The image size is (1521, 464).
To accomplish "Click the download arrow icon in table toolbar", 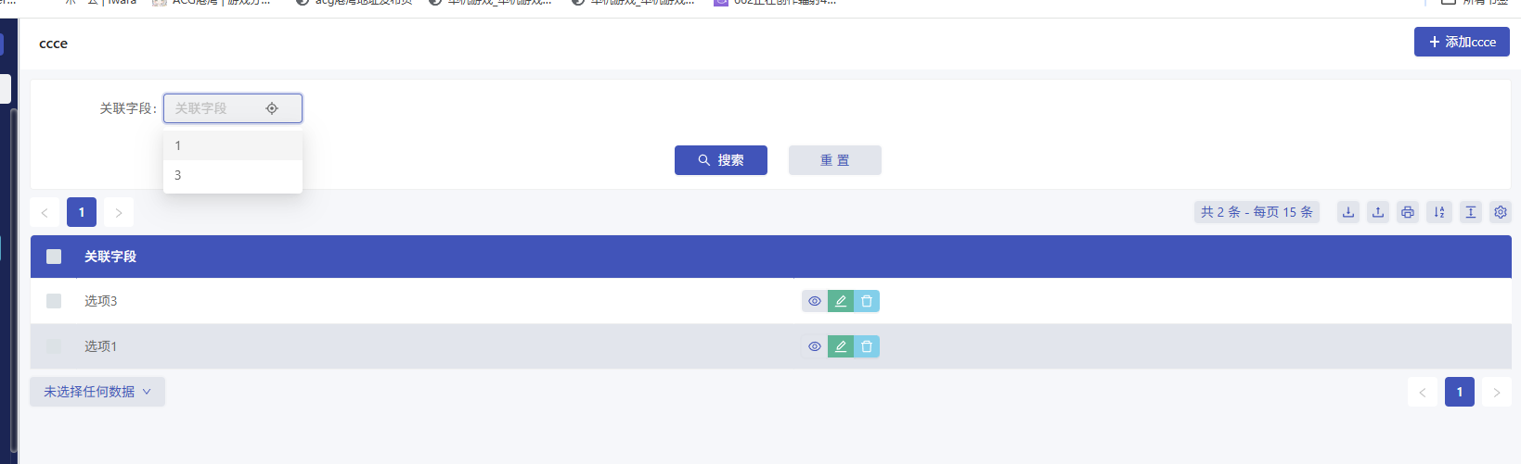I will click(1348, 212).
